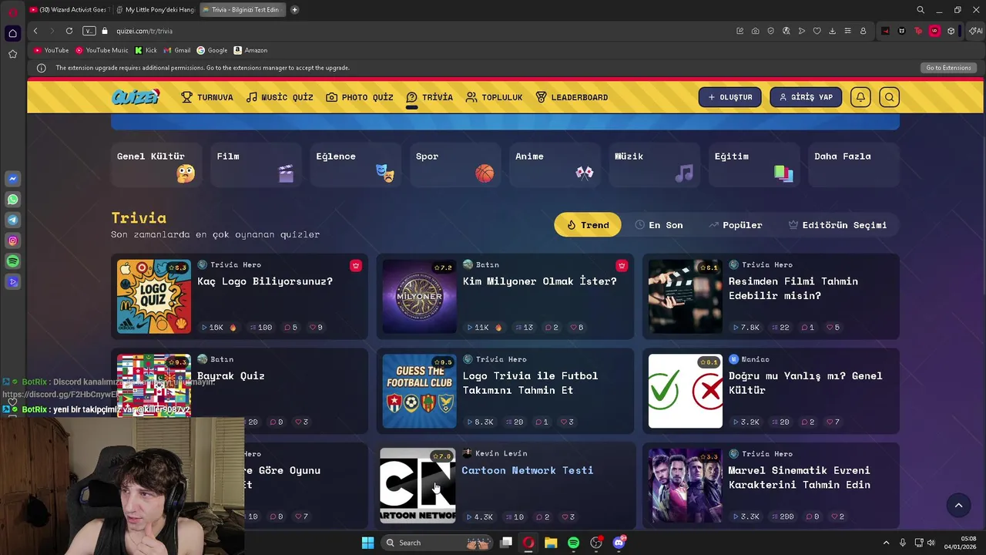Select the Trend filter

tap(588, 225)
